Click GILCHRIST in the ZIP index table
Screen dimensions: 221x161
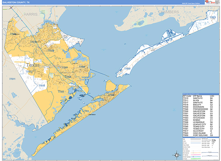198,131
